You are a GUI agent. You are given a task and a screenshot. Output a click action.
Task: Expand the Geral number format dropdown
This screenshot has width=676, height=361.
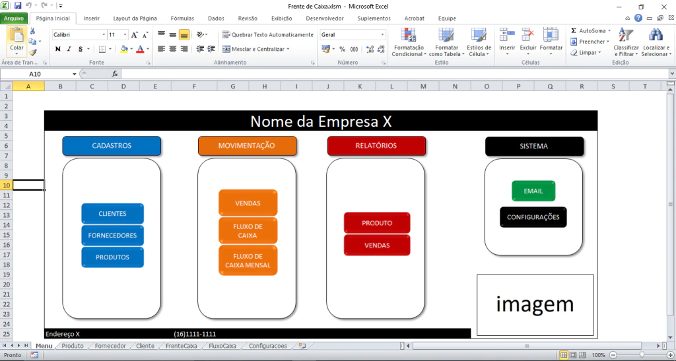click(382, 34)
